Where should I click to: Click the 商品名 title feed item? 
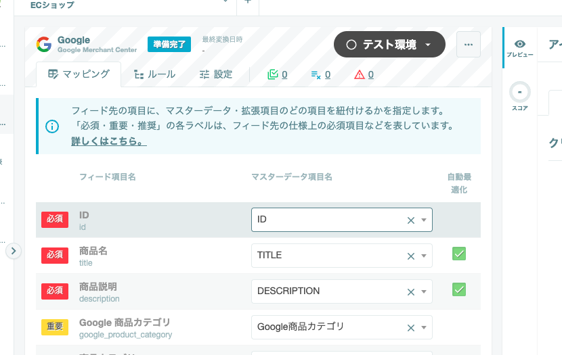coord(93,251)
